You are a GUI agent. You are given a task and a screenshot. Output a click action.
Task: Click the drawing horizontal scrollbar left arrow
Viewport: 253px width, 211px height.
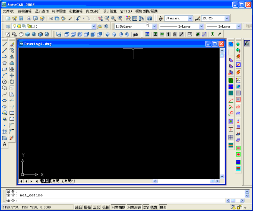[x=155, y=181]
